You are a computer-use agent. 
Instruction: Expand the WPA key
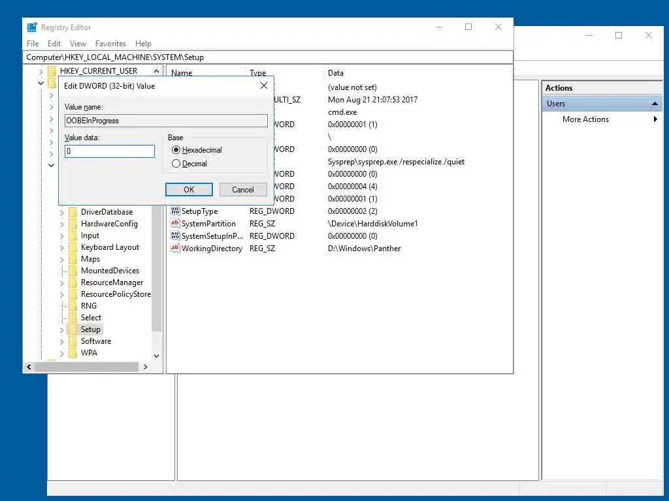[62, 353]
